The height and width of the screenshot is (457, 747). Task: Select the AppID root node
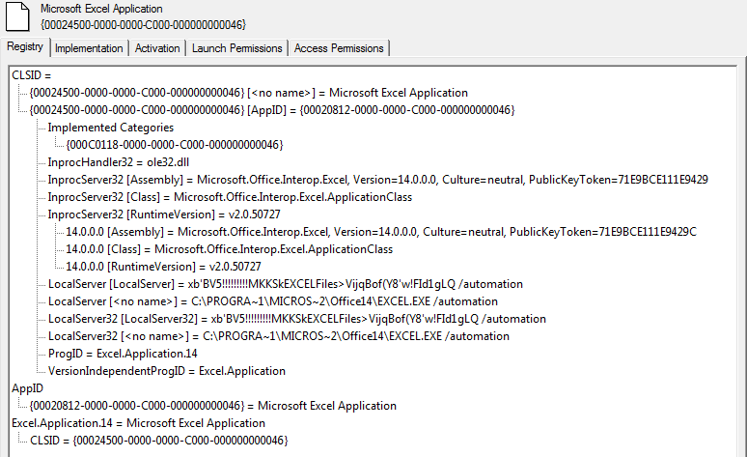coord(27,388)
